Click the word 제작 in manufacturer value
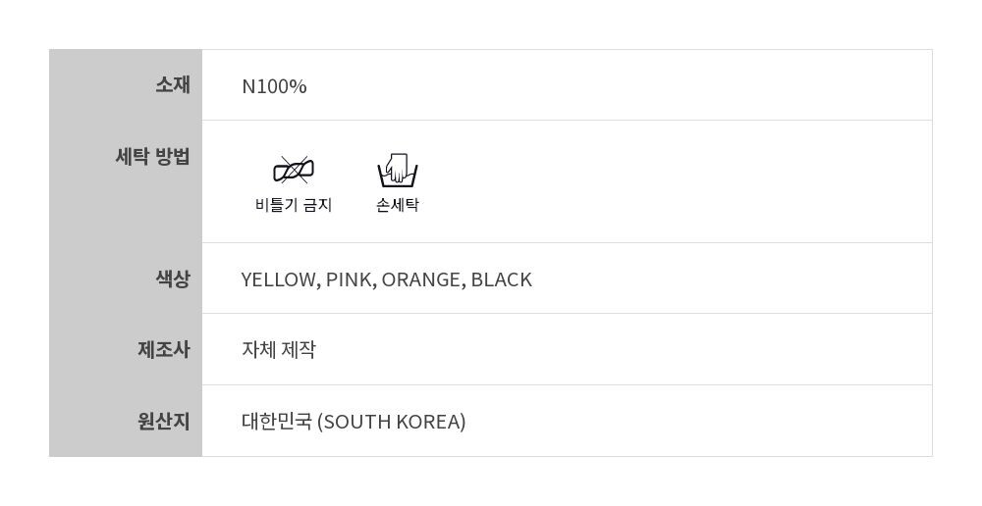This screenshot has width=982, height=506. tap(299, 350)
